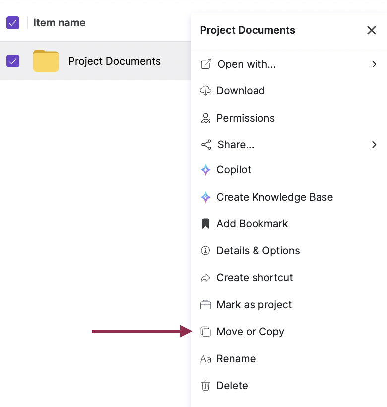
Task: Toggle the select-all checkbox in header
Action: pyautogui.click(x=13, y=23)
